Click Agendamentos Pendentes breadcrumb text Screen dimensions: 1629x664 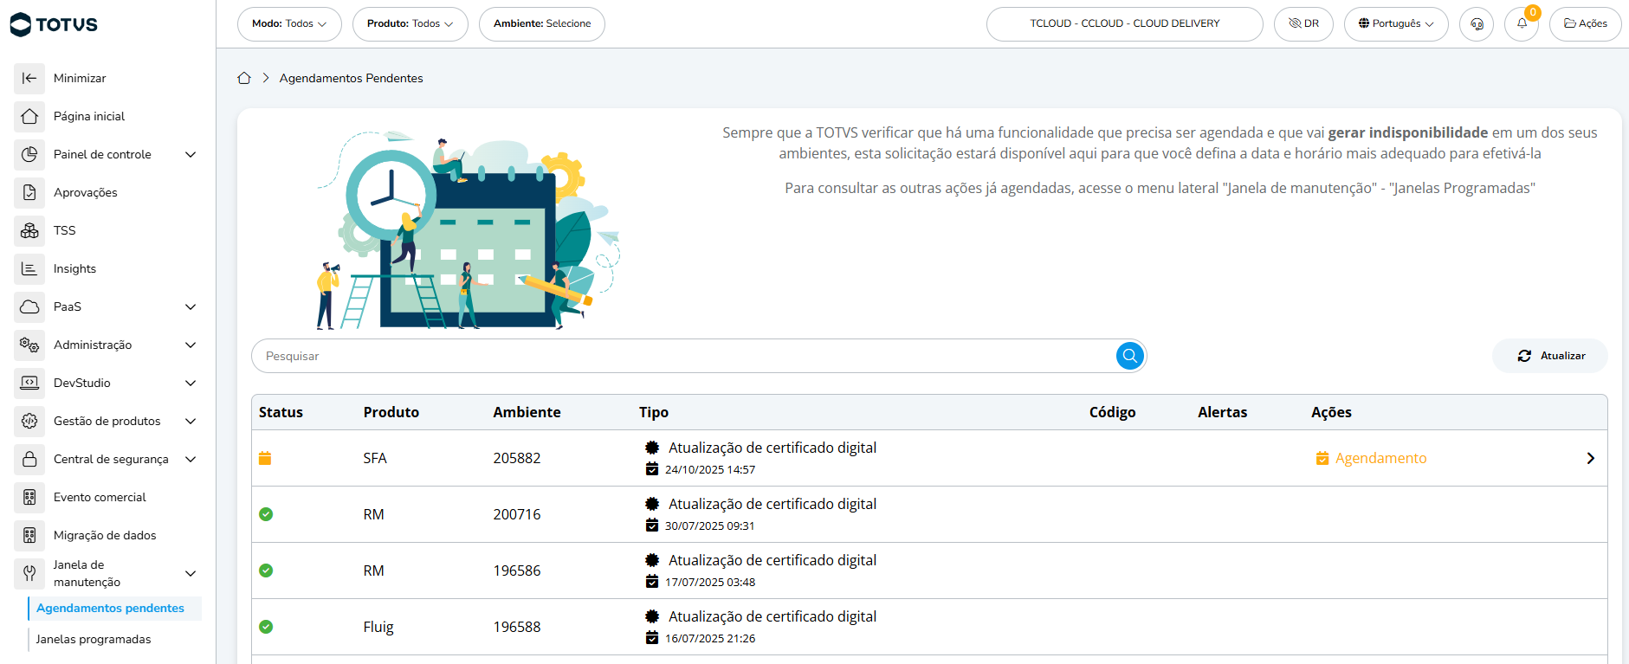(x=351, y=78)
